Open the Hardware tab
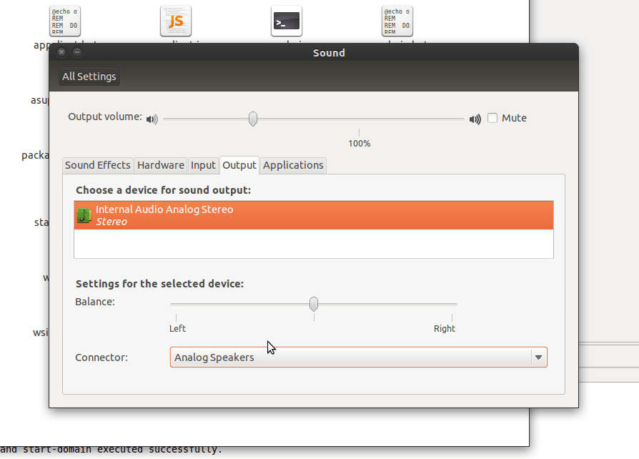 161,165
